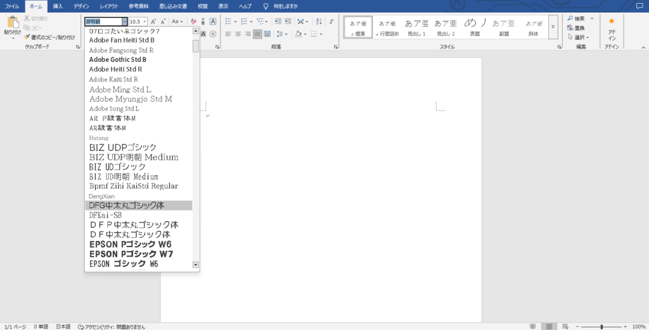
Task: Toggle center alignment button
Action: (238, 34)
